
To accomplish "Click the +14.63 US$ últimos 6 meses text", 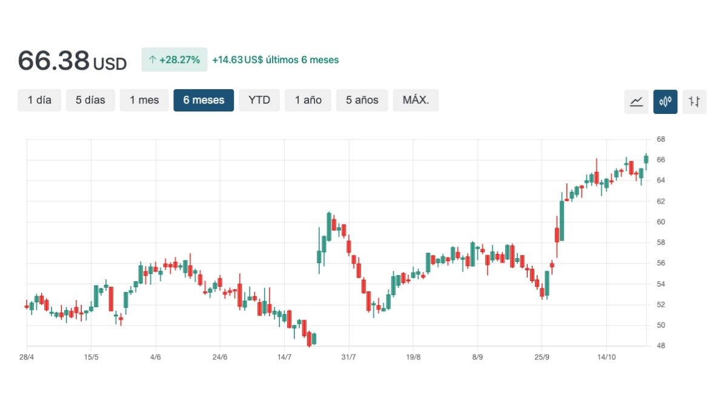I will pos(275,60).
